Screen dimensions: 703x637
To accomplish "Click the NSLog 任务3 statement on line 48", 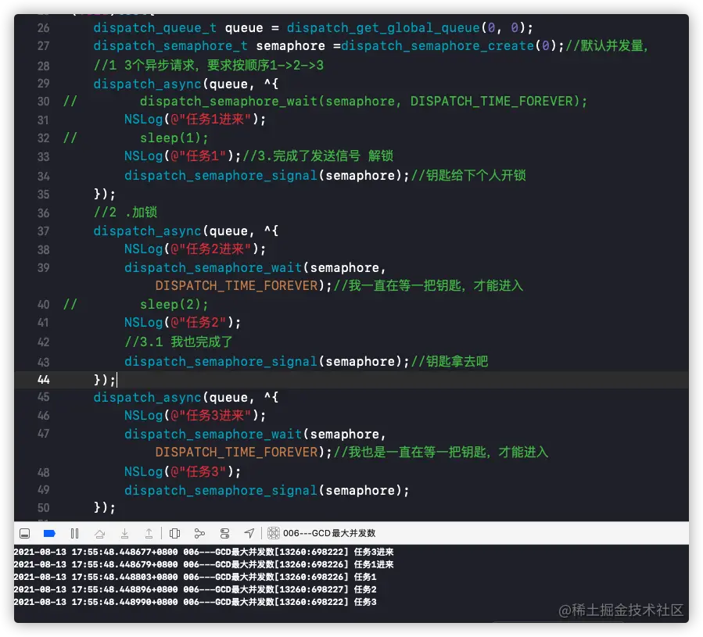I will tap(182, 471).
